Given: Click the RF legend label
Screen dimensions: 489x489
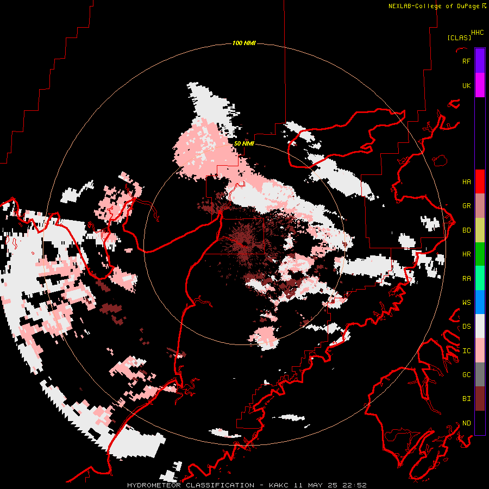Looking at the screenshot, I should pos(466,61).
